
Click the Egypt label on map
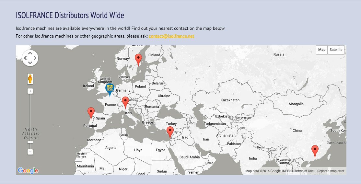160,150
